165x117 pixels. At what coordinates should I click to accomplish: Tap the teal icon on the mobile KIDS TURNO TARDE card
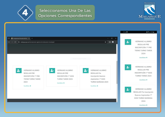pos(128,67)
